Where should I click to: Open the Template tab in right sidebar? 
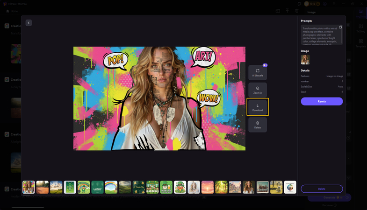tap(360, 43)
